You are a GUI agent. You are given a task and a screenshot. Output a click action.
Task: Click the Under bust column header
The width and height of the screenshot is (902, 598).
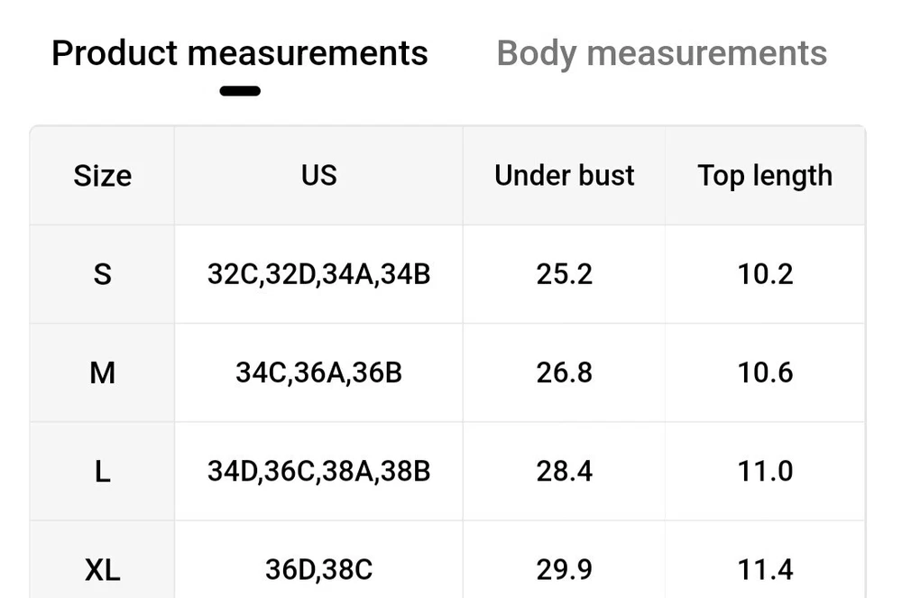tap(565, 175)
